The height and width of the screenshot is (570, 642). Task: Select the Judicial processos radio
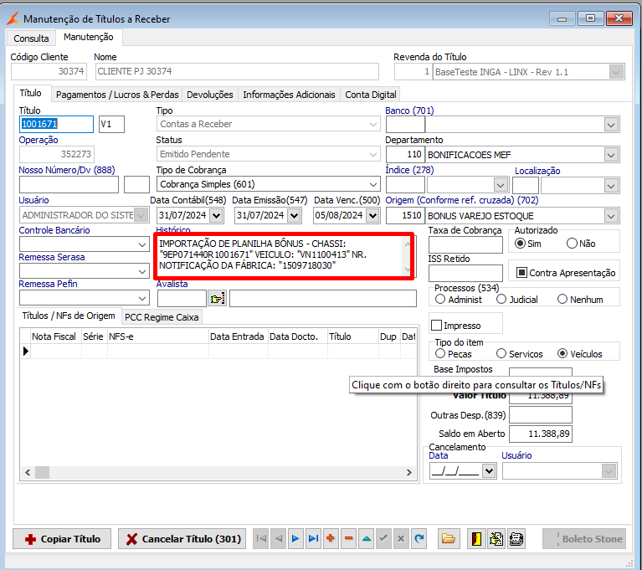(501, 299)
